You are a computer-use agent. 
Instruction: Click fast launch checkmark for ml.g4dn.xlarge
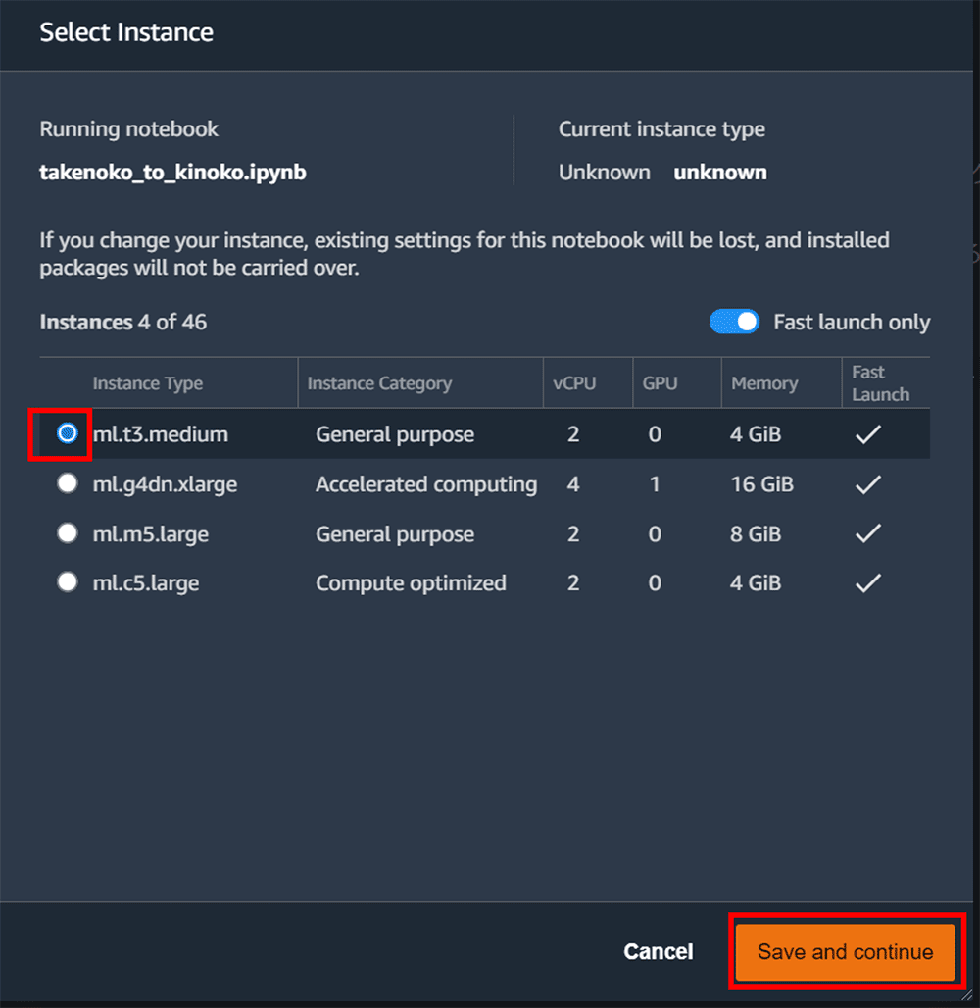coord(867,484)
